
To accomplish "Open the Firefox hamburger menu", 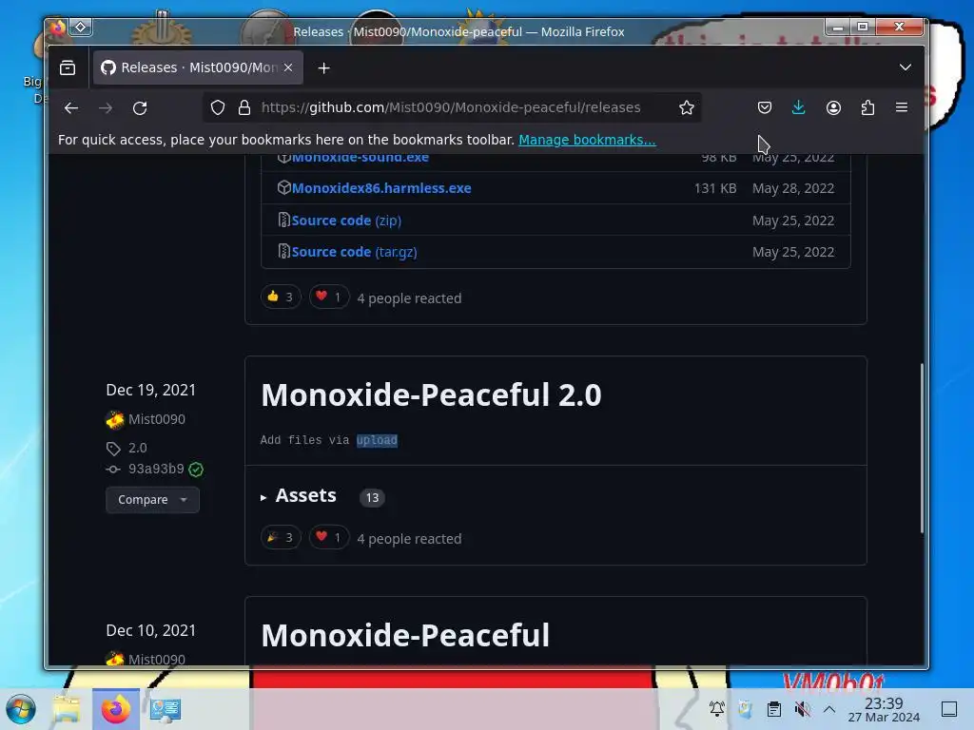I will point(902,108).
